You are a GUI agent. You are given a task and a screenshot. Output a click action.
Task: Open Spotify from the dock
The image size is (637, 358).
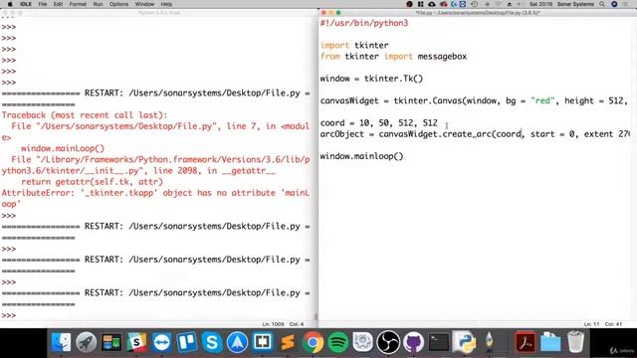tap(338, 342)
